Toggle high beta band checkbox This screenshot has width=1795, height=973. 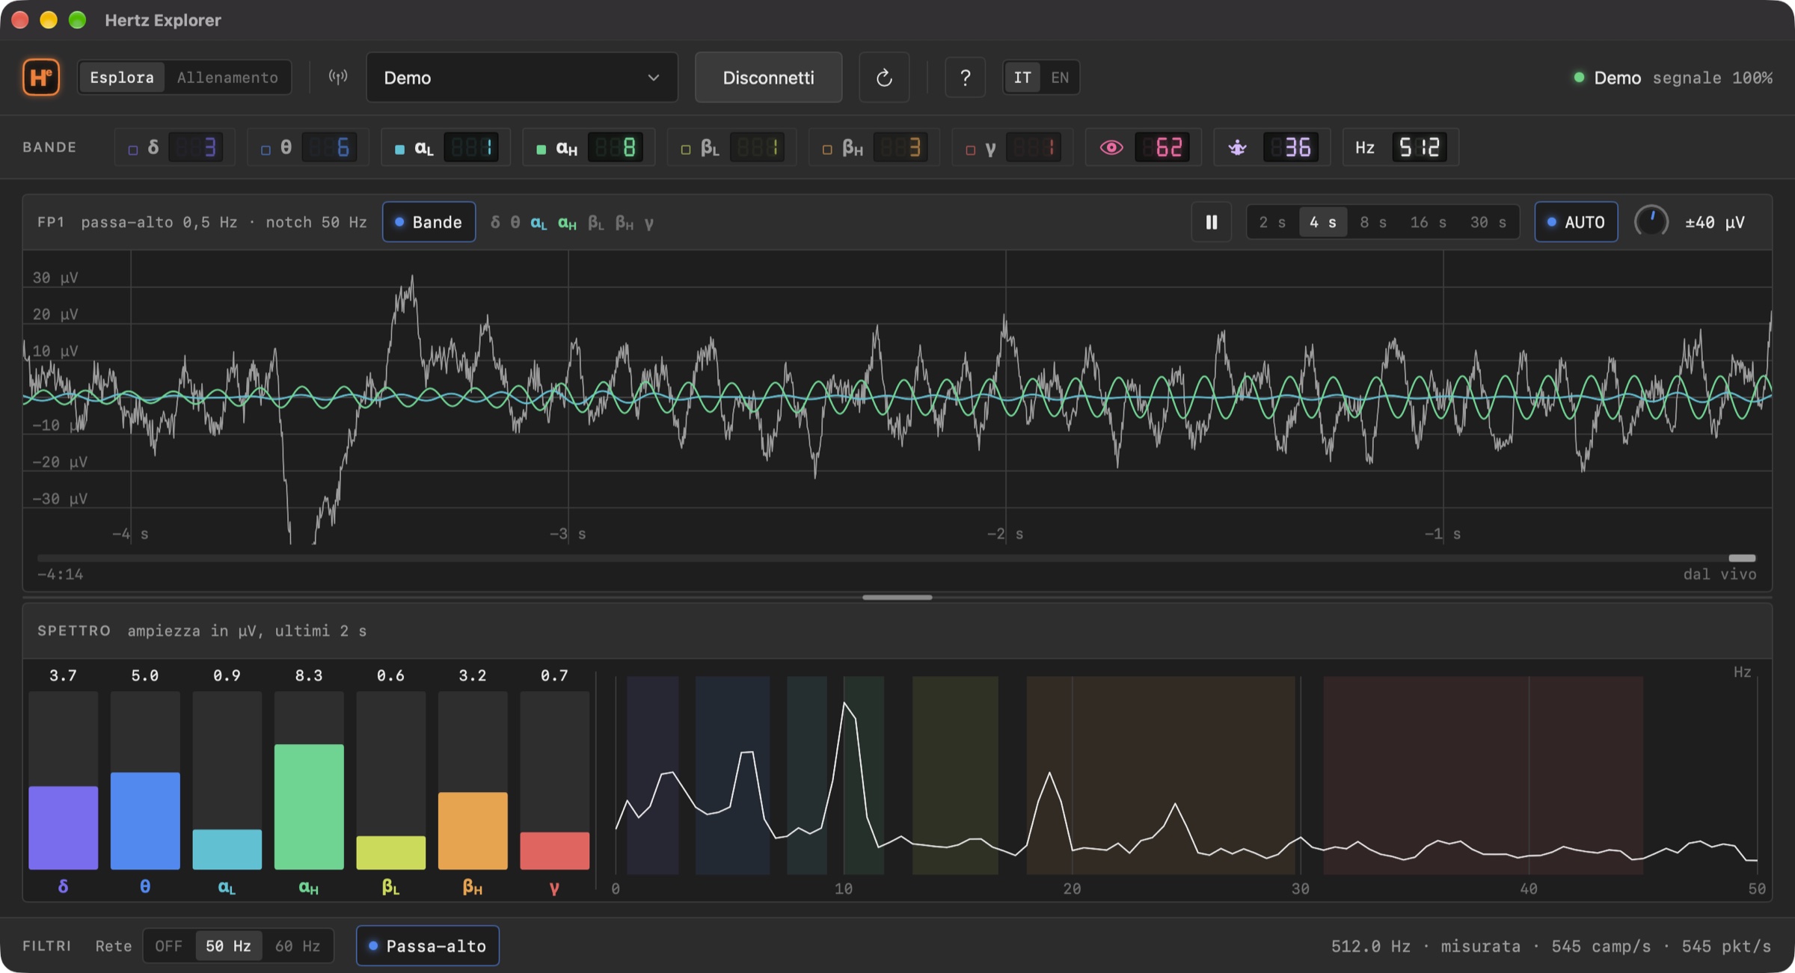(827, 150)
